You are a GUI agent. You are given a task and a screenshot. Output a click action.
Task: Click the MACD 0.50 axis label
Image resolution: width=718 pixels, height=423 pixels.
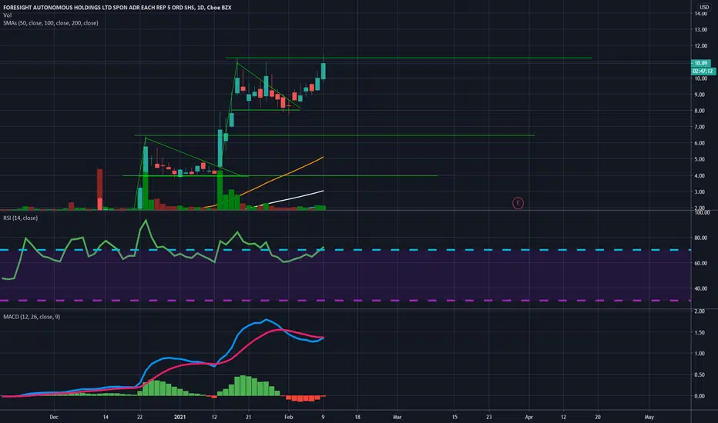coord(700,375)
